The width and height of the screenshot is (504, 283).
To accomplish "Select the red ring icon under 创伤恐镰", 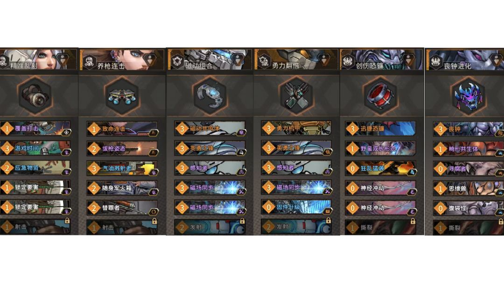I will (x=381, y=96).
